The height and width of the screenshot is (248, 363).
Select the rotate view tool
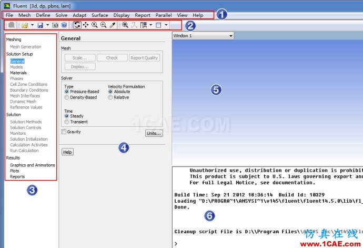pyautogui.click(x=77, y=25)
